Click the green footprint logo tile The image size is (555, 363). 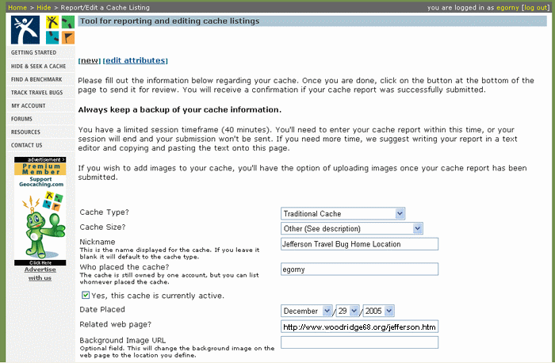[x=68, y=22]
